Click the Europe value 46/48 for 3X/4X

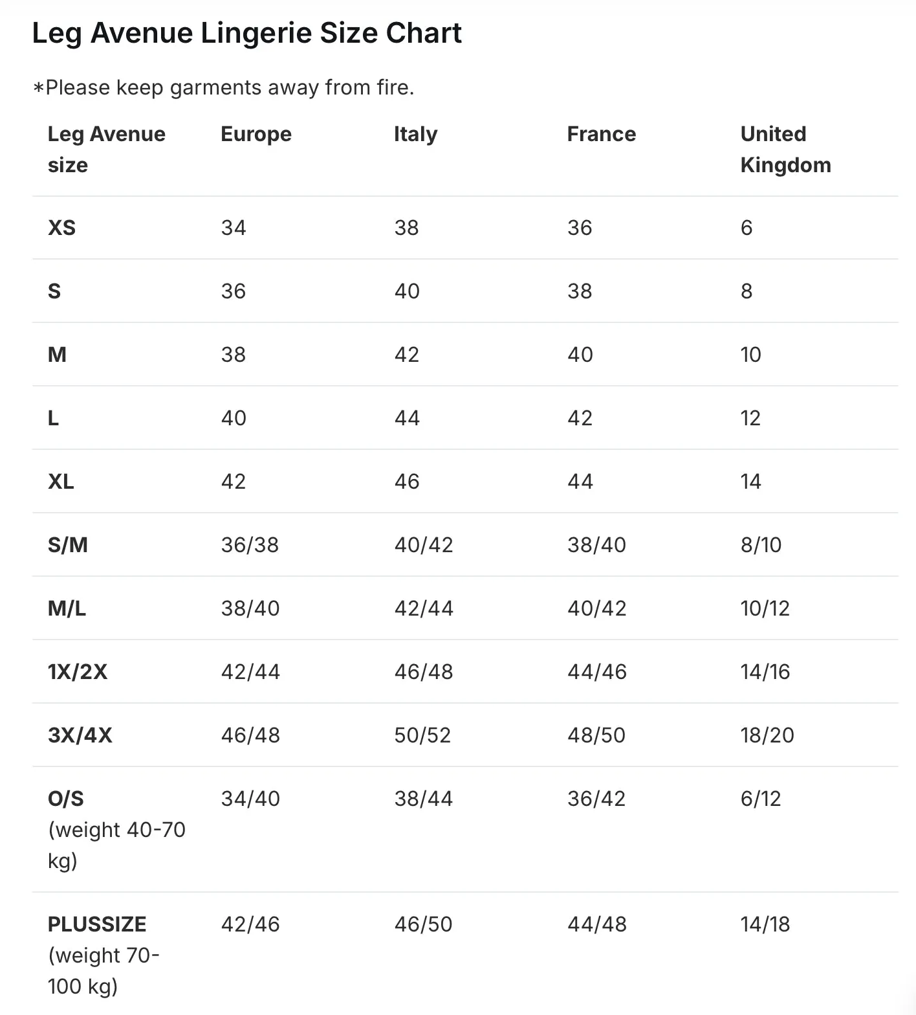[x=250, y=735]
